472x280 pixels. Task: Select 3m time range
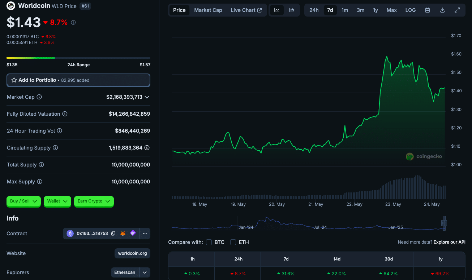(361, 10)
